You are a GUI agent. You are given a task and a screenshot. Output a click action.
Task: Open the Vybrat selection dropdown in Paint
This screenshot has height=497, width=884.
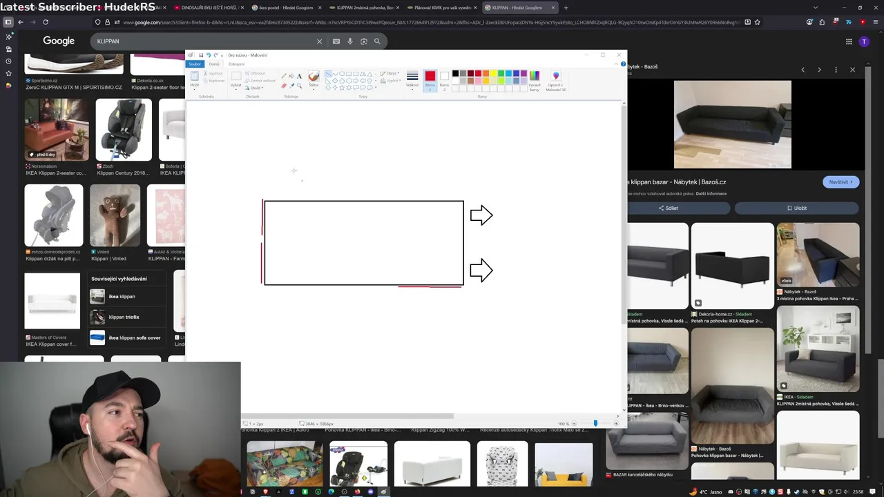(x=236, y=86)
